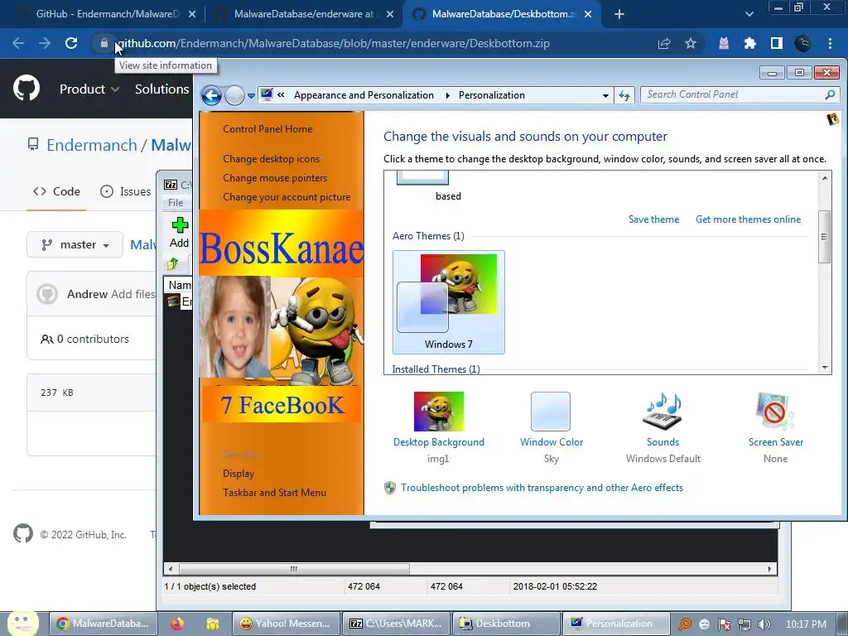The height and width of the screenshot is (636, 848).
Task: Bookmark this page with the star icon
Action: pyautogui.click(x=691, y=43)
